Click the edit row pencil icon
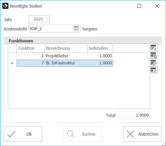Screen dimensions: 166x146 point(154,63)
